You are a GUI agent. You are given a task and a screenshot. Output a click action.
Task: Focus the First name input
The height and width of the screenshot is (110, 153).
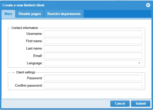click(x=93, y=41)
